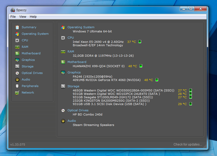Click the Speccy app icon in title bar
This screenshot has height=156, width=217.
[x=13, y=10]
